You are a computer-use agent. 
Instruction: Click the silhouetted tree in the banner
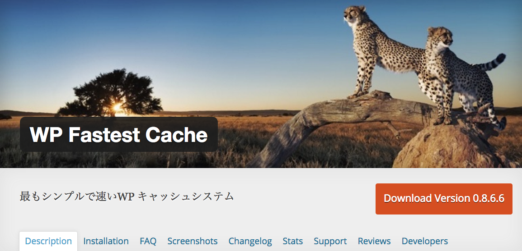112,93
